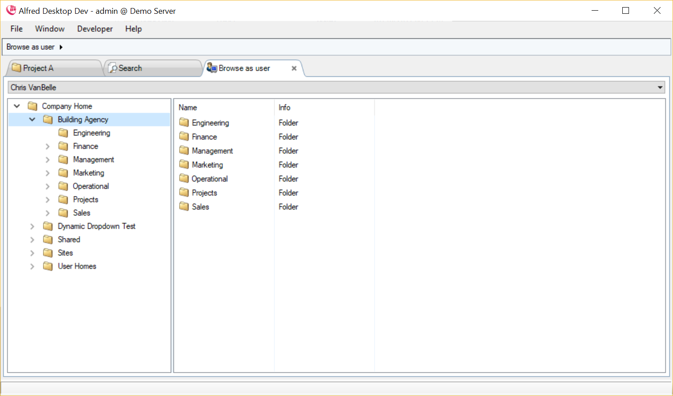Expand the User Homes tree node

(x=32, y=266)
